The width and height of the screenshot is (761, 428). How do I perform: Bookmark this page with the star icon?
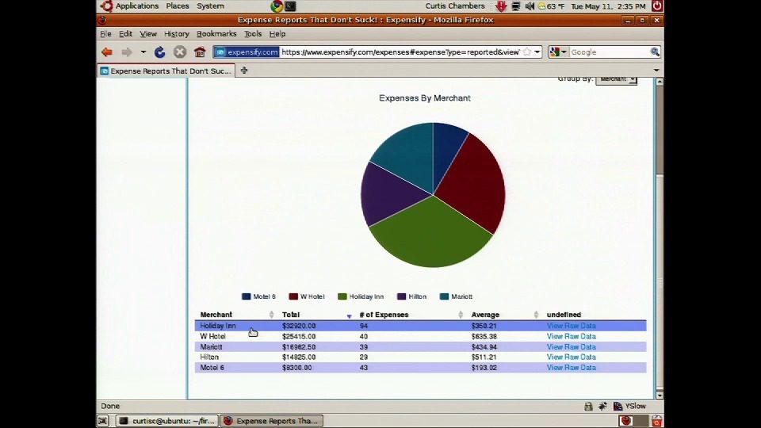527,52
